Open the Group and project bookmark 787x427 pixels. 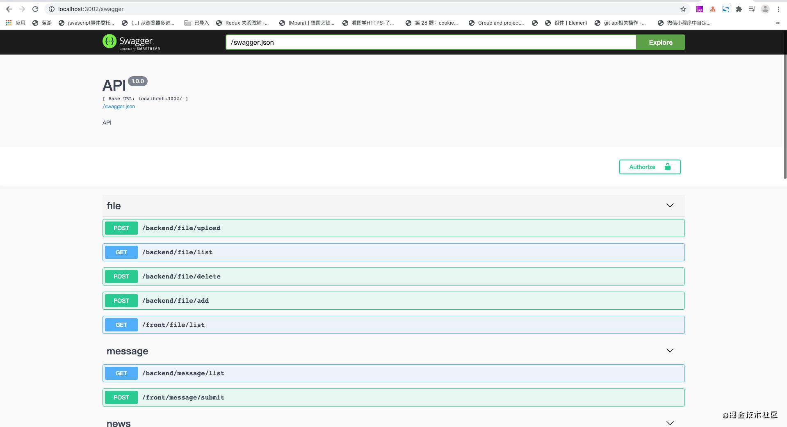[x=496, y=23]
